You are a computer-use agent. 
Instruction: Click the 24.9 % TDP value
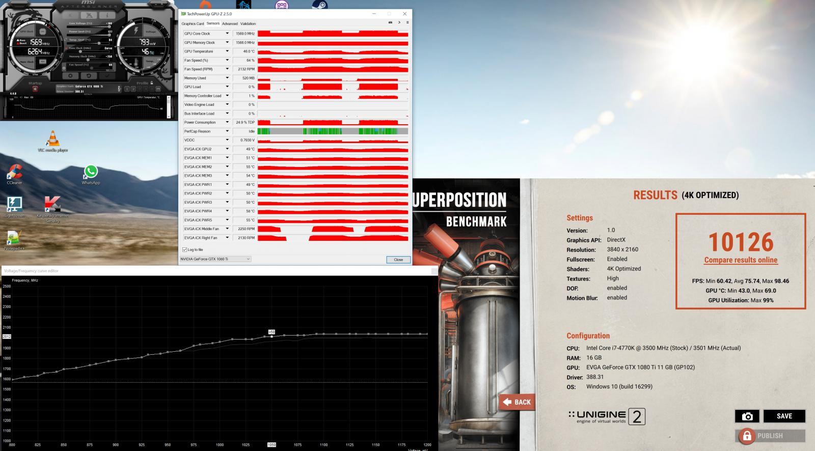pyautogui.click(x=245, y=122)
